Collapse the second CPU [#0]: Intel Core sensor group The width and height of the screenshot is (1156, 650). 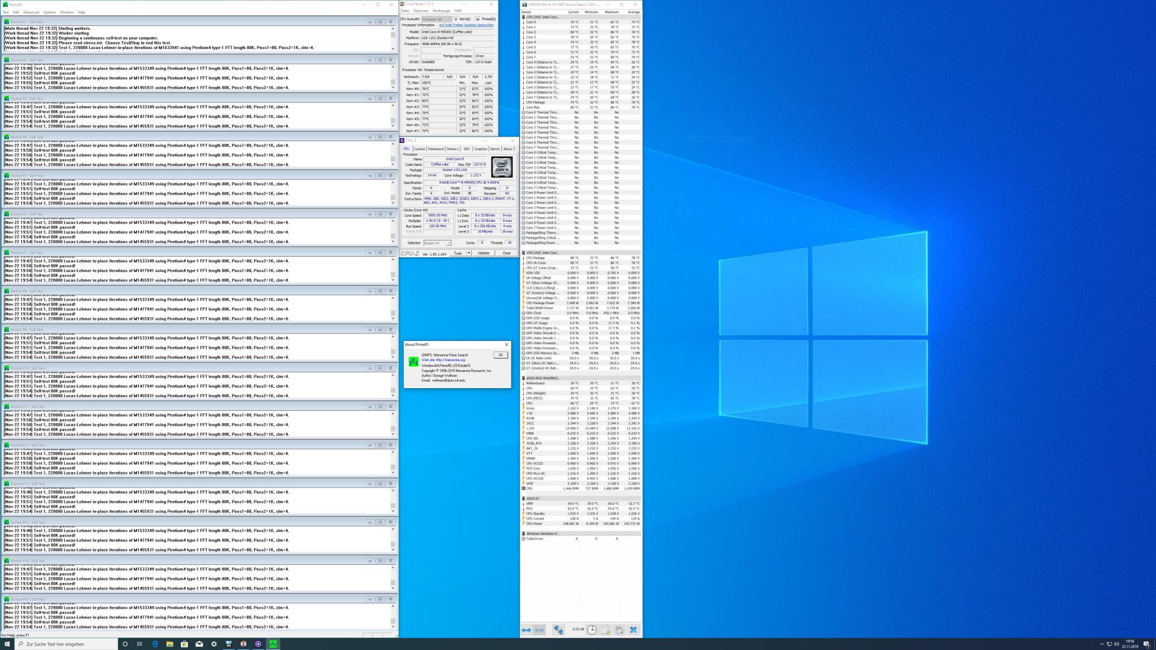[x=523, y=253]
